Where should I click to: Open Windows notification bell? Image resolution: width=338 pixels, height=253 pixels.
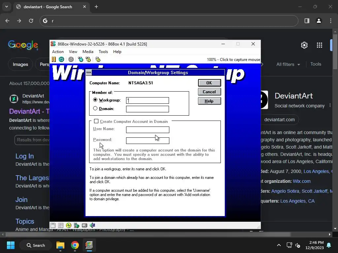click(329, 245)
